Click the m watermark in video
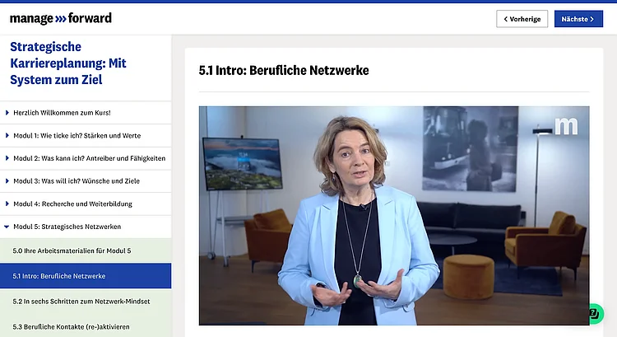 pyautogui.click(x=566, y=126)
